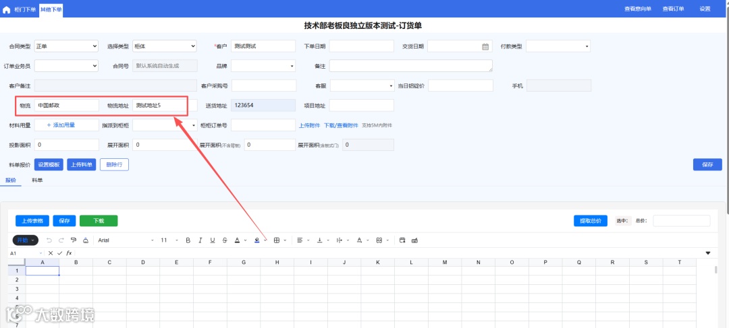Select column header D in spreadsheet

[x=143, y=263]
